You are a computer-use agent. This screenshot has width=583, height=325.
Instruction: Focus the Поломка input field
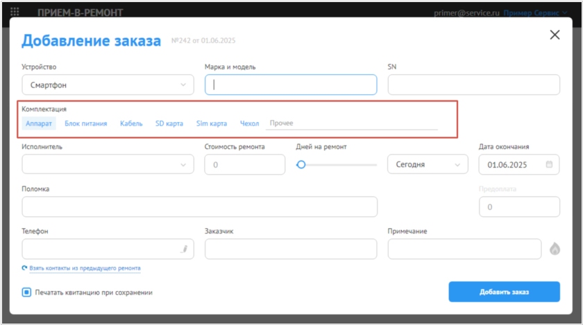pyautogui.click(x=200, y=207)
